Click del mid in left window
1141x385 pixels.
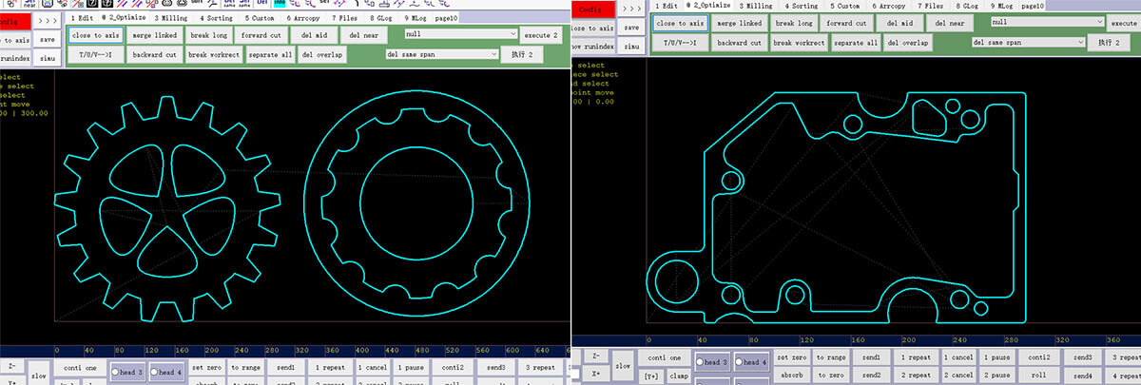pyautogui.click(x=312, y=35)
